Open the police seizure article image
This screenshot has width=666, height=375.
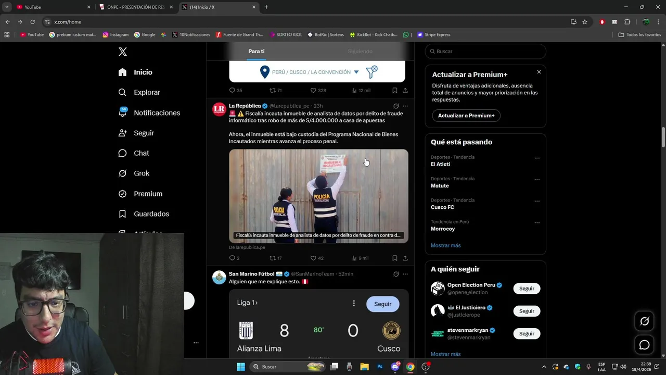click(x=318, y=196)
